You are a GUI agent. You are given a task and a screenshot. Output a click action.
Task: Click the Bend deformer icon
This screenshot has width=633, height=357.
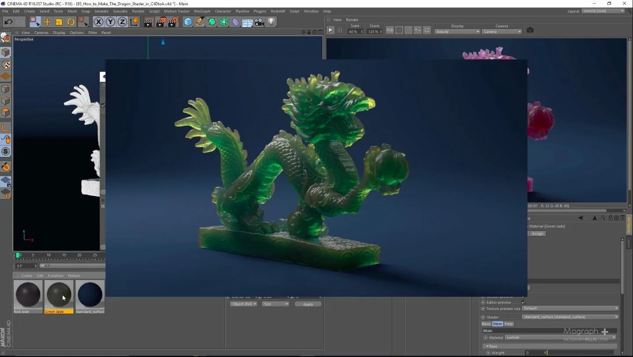point(236,22)
